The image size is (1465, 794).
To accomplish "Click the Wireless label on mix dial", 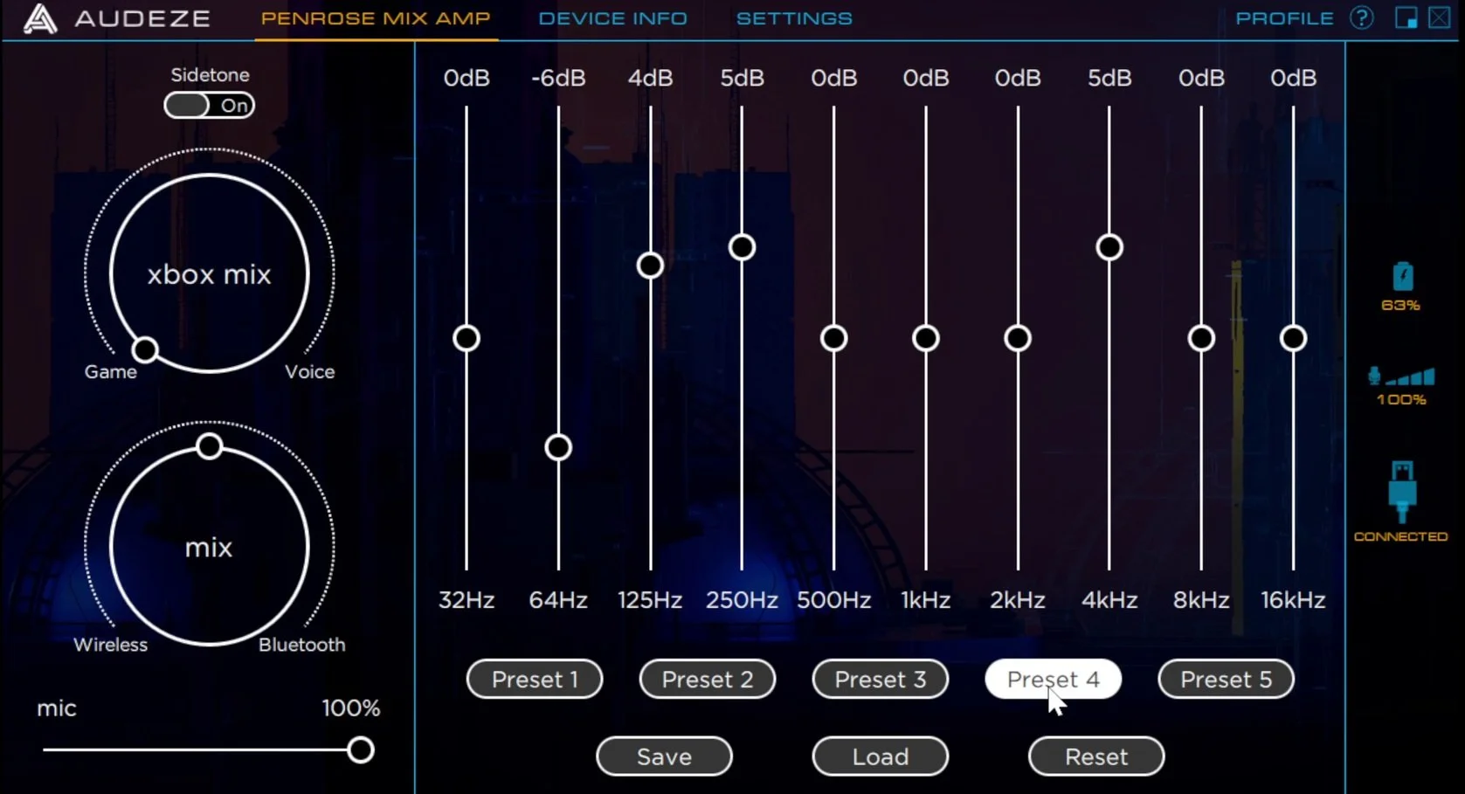I will [x=110, y=645].
